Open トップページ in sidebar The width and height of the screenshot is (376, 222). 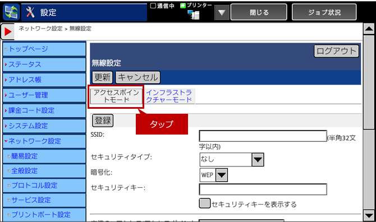[x=44, y=49]
